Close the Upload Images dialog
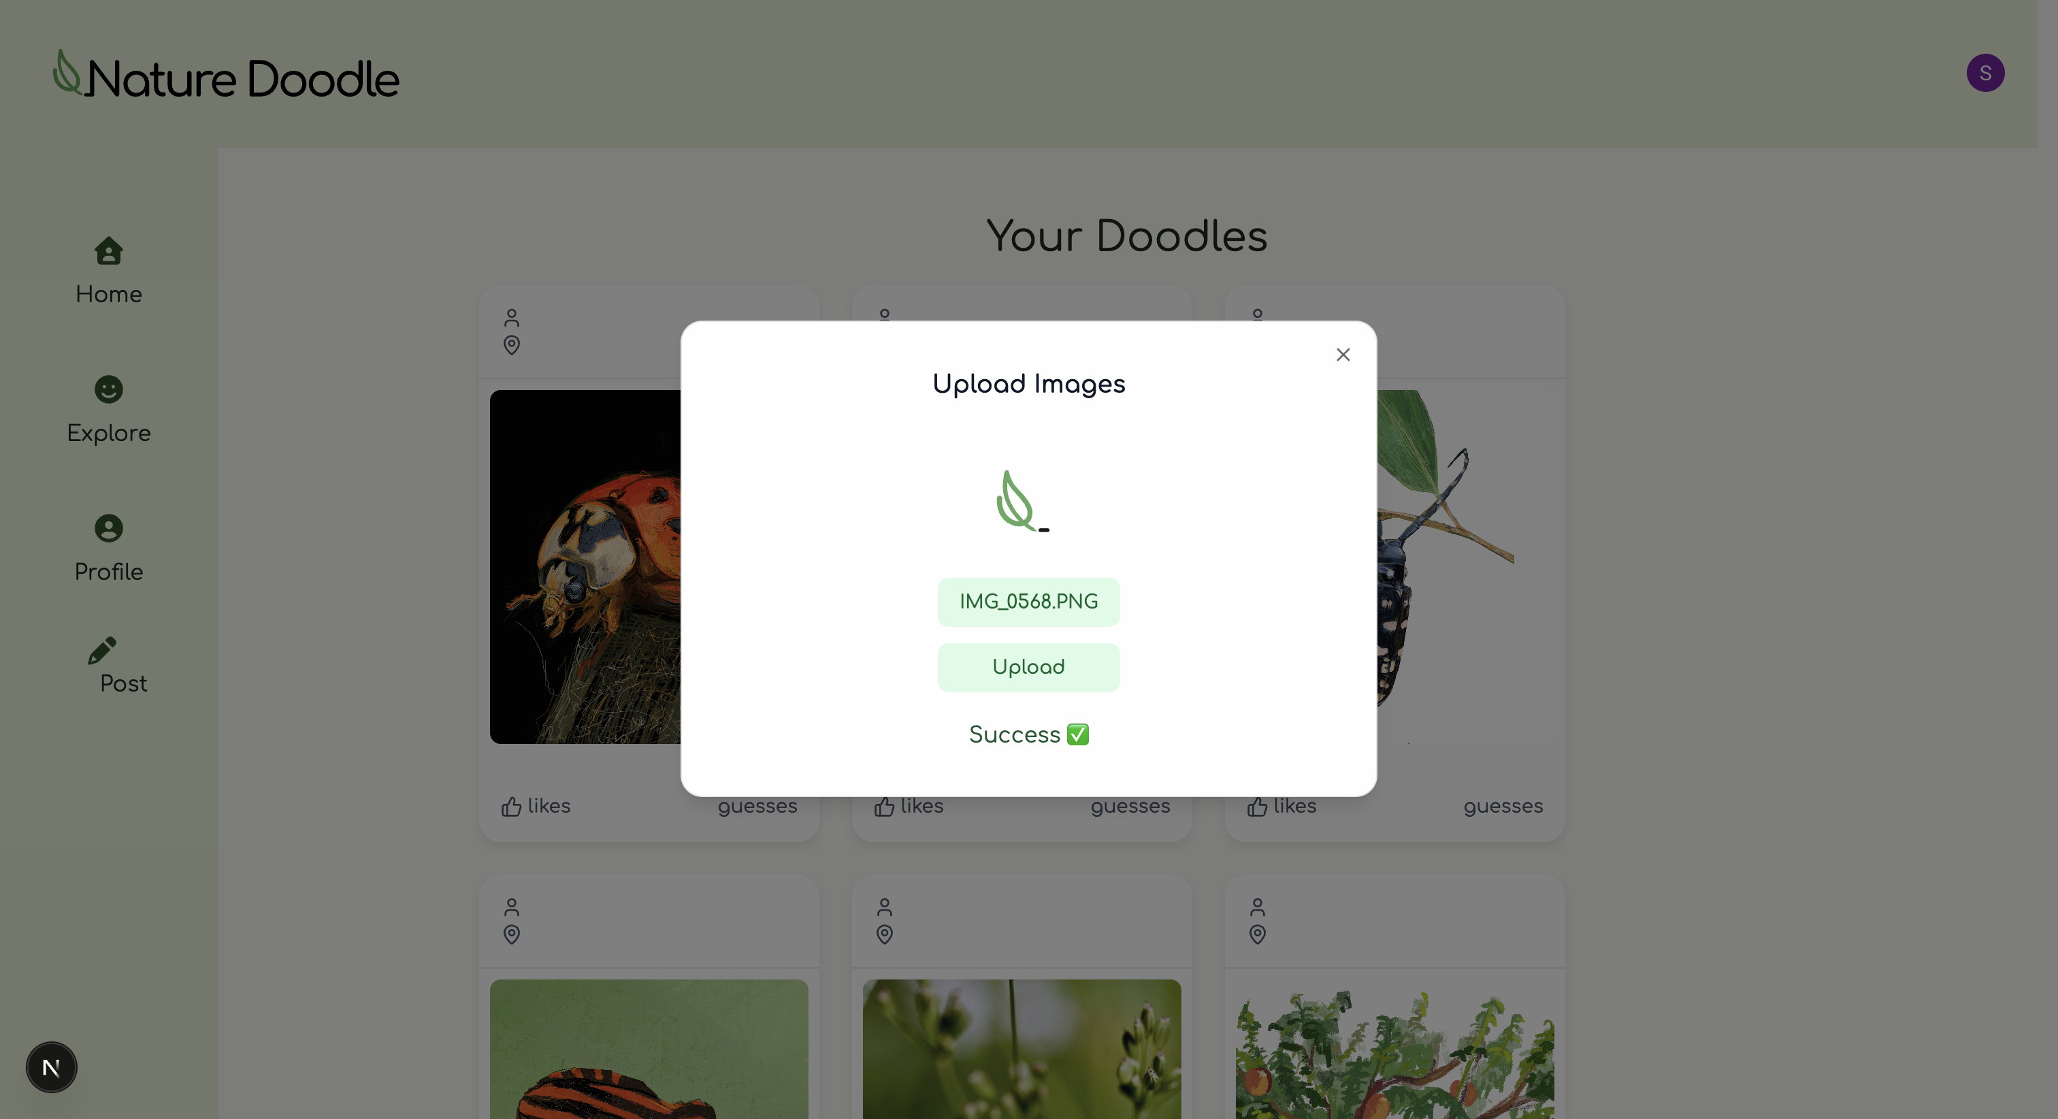The width and height of the screenshot is (2058, 1119). [x=1343, y=355]
